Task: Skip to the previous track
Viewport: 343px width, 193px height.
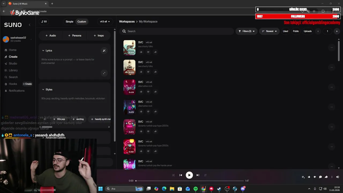Action: 181,175
